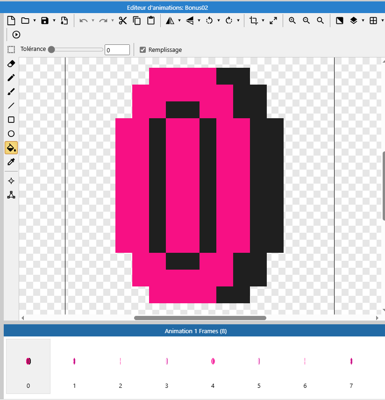Zoom out of the canvas

306,21
